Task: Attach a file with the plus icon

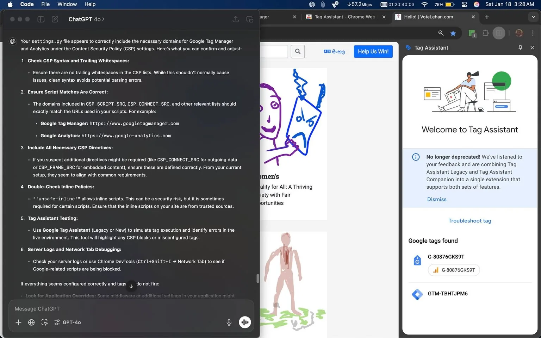Action: (x=18, y=322)
